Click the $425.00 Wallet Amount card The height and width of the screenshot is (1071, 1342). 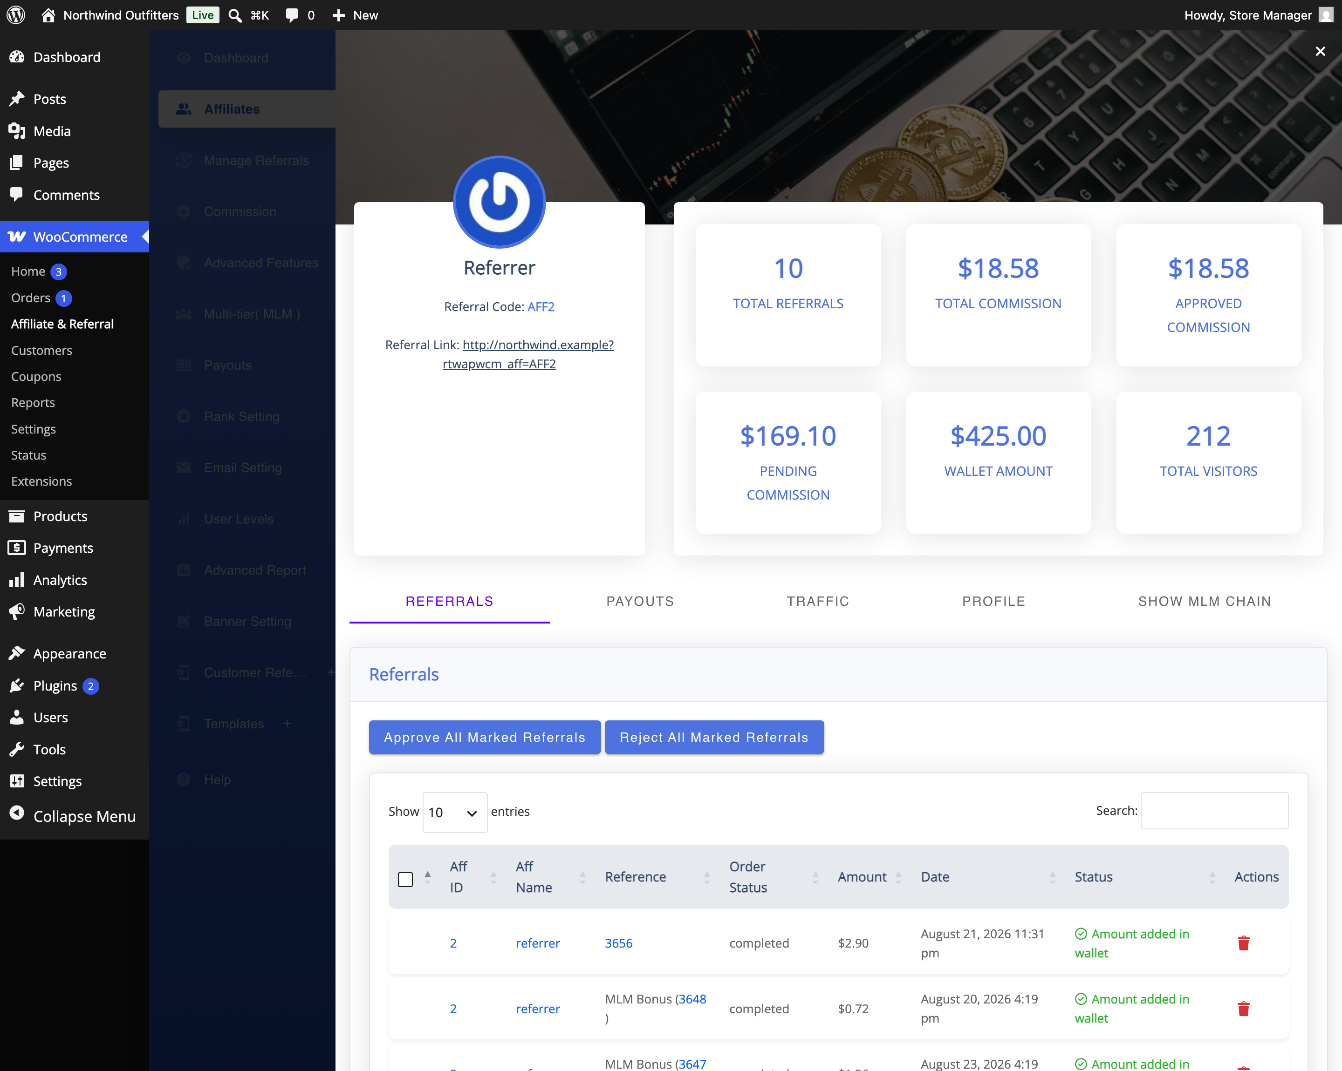(x=998, y=462)
